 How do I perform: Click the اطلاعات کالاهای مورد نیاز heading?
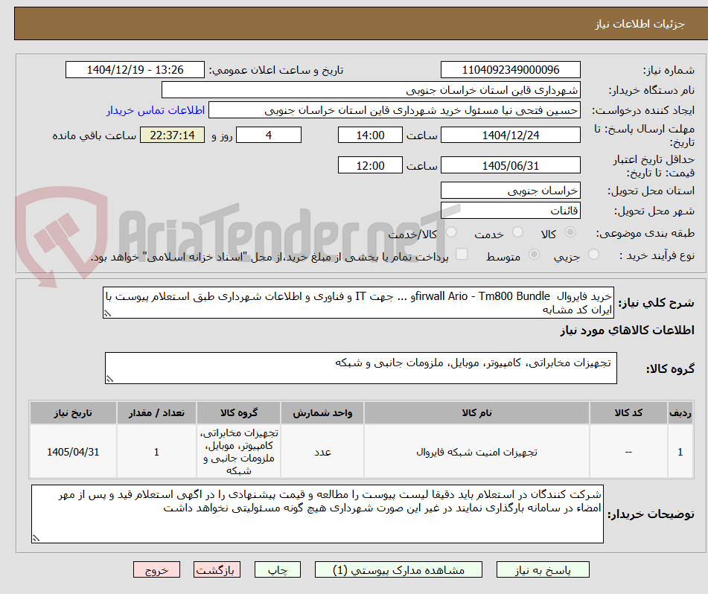pos(627,330)
